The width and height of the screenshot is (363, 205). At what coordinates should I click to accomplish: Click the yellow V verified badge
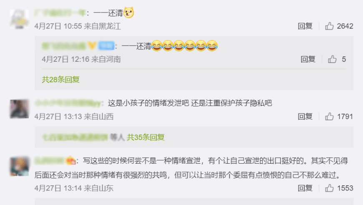coord(92,46)
